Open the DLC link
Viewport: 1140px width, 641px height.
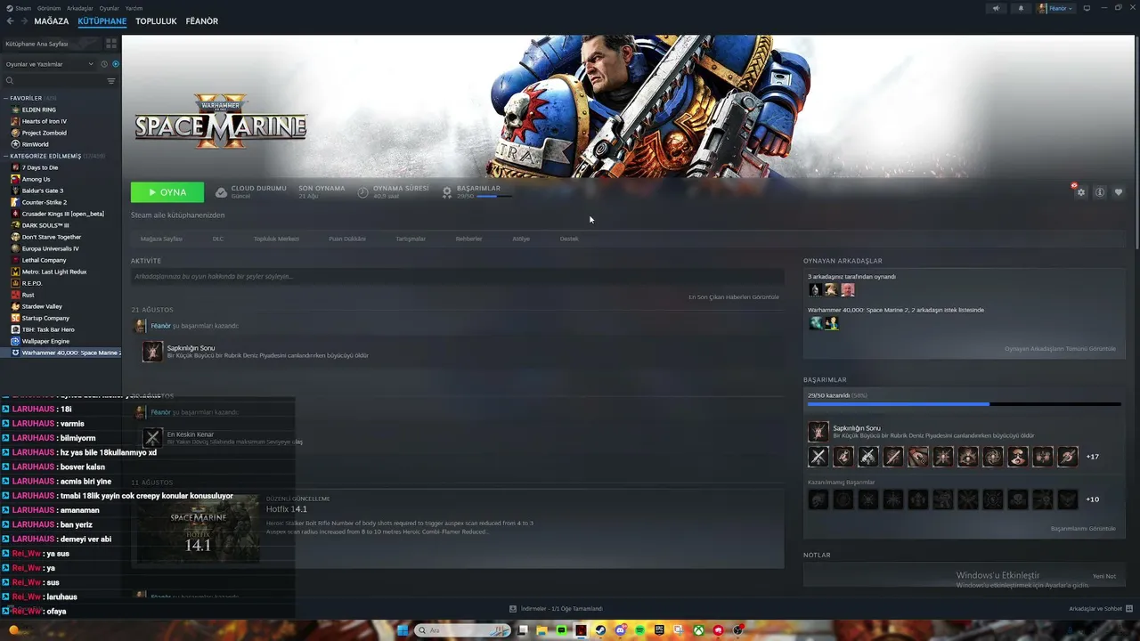[x=218, y=239]
